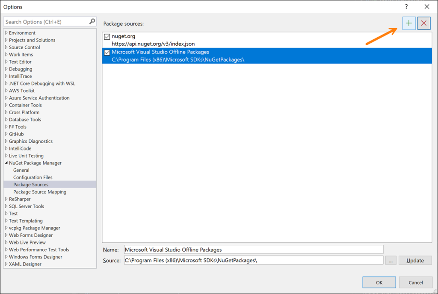Expand SQL Server Tools
This screenshot has height=294, width=438.
[x=6, y=206]
